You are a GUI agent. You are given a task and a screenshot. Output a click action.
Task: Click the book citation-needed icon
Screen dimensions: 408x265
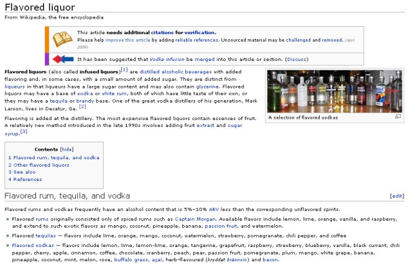point(62,39)
